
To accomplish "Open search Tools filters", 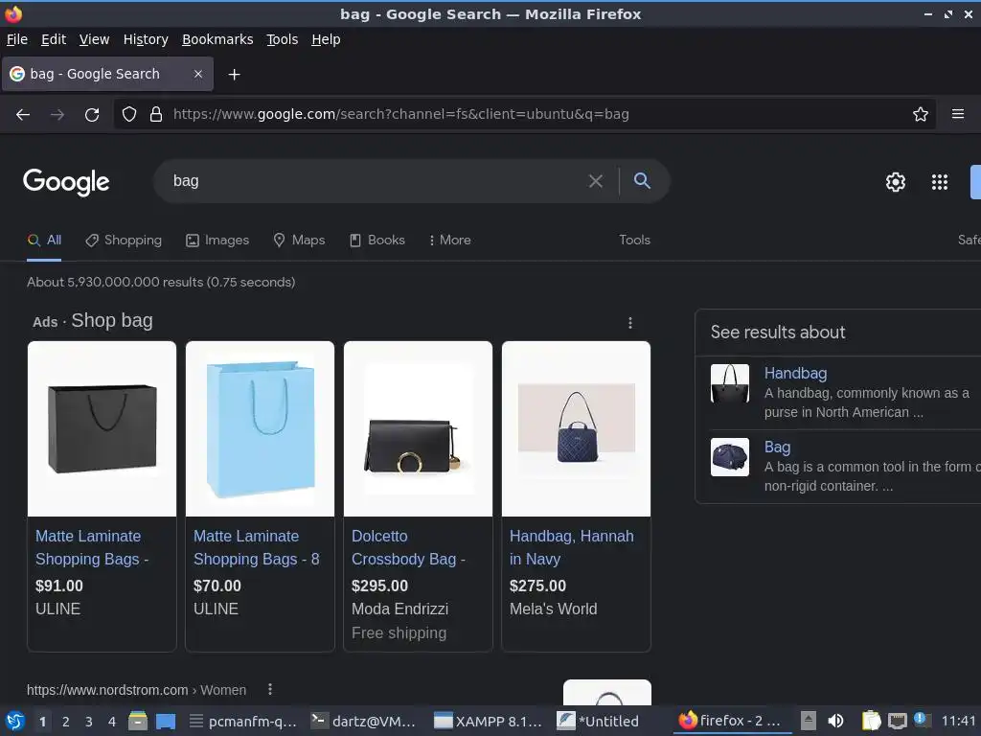I will coord(634,240).
